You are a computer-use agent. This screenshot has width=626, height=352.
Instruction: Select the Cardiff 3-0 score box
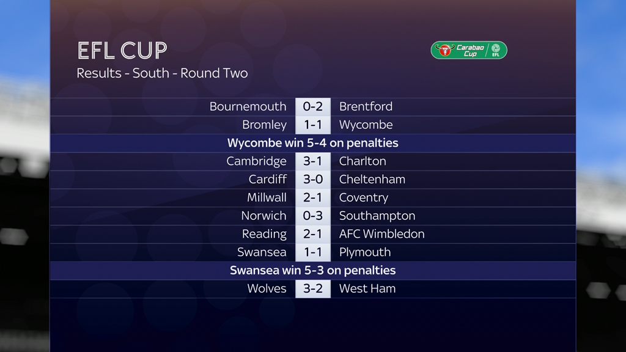coord(312,180)
